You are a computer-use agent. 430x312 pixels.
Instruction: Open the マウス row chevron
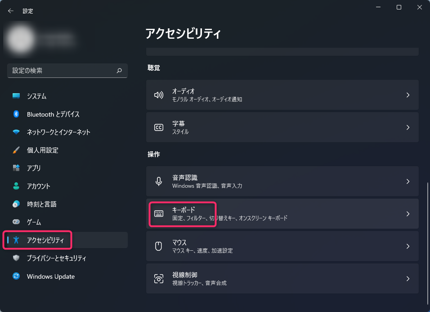(408, 246)
